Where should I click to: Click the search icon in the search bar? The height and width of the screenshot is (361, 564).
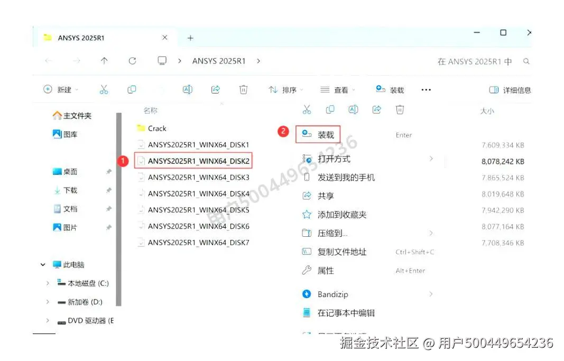526,61
